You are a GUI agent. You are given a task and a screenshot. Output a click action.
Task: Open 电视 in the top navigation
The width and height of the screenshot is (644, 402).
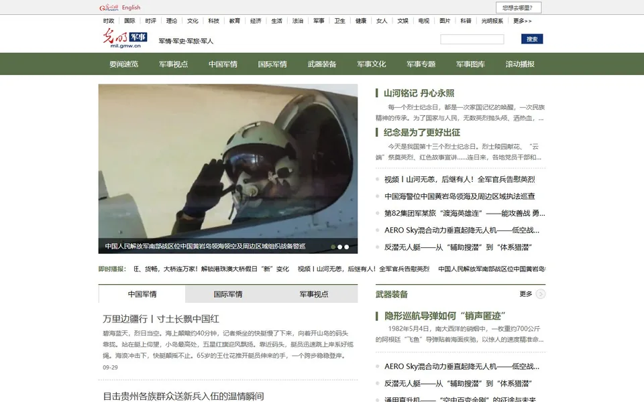coord(424,21)
